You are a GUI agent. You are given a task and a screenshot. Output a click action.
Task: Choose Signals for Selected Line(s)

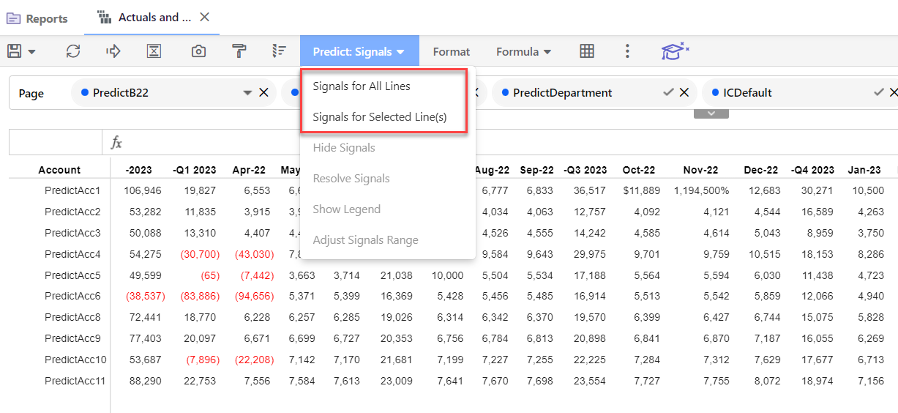tap(379, 117)
